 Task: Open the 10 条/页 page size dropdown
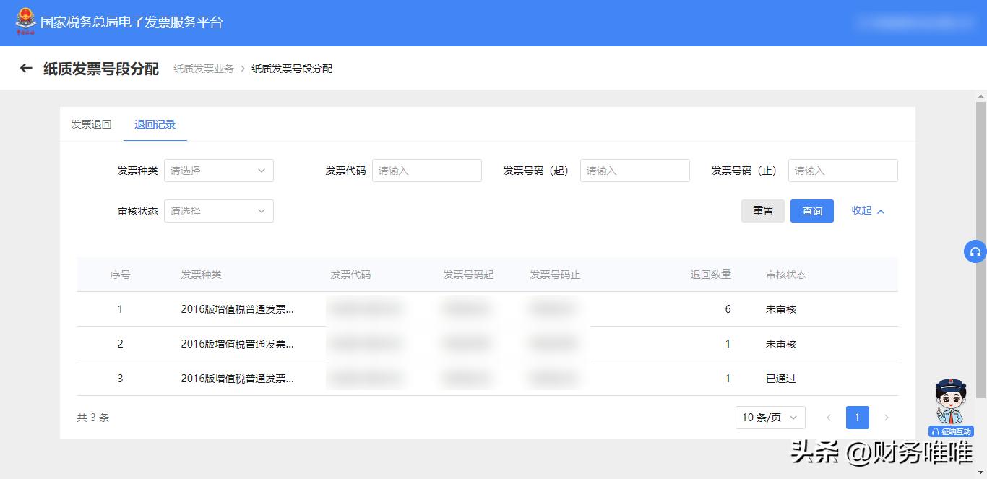[770, 418]
